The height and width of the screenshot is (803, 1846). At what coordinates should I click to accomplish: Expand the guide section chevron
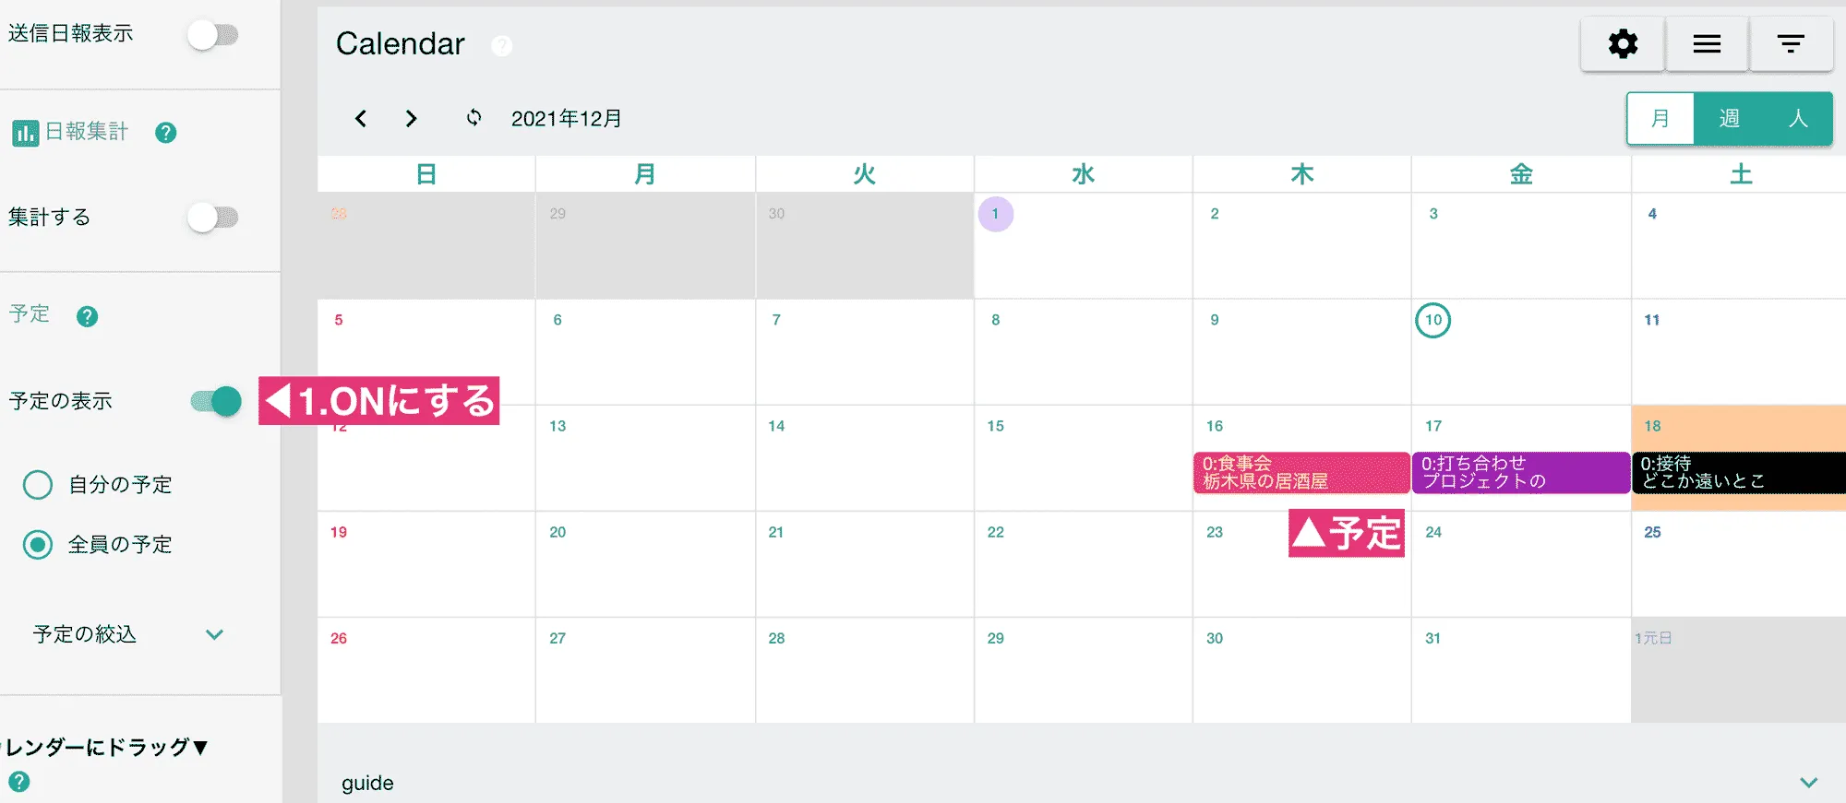[x=1808, y=783]
